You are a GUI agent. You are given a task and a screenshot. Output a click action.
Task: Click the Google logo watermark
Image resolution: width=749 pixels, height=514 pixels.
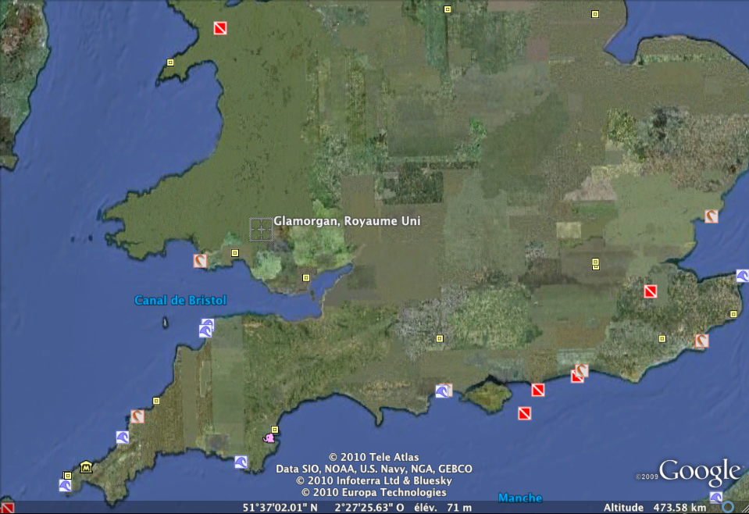[699, 473]
